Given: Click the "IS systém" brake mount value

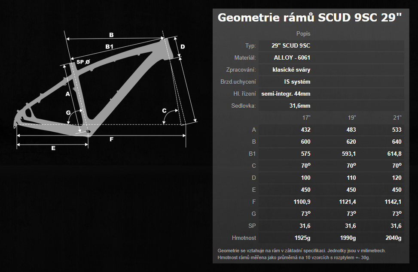Looking at the screenshot, I should (297, 82).
